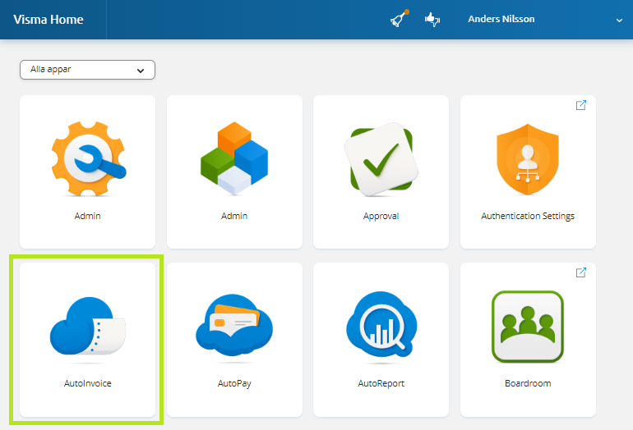The width and height of the screenshot is (633, 430).
Task: Launch the Boardroom people icon
Action: tap(528, 327)
